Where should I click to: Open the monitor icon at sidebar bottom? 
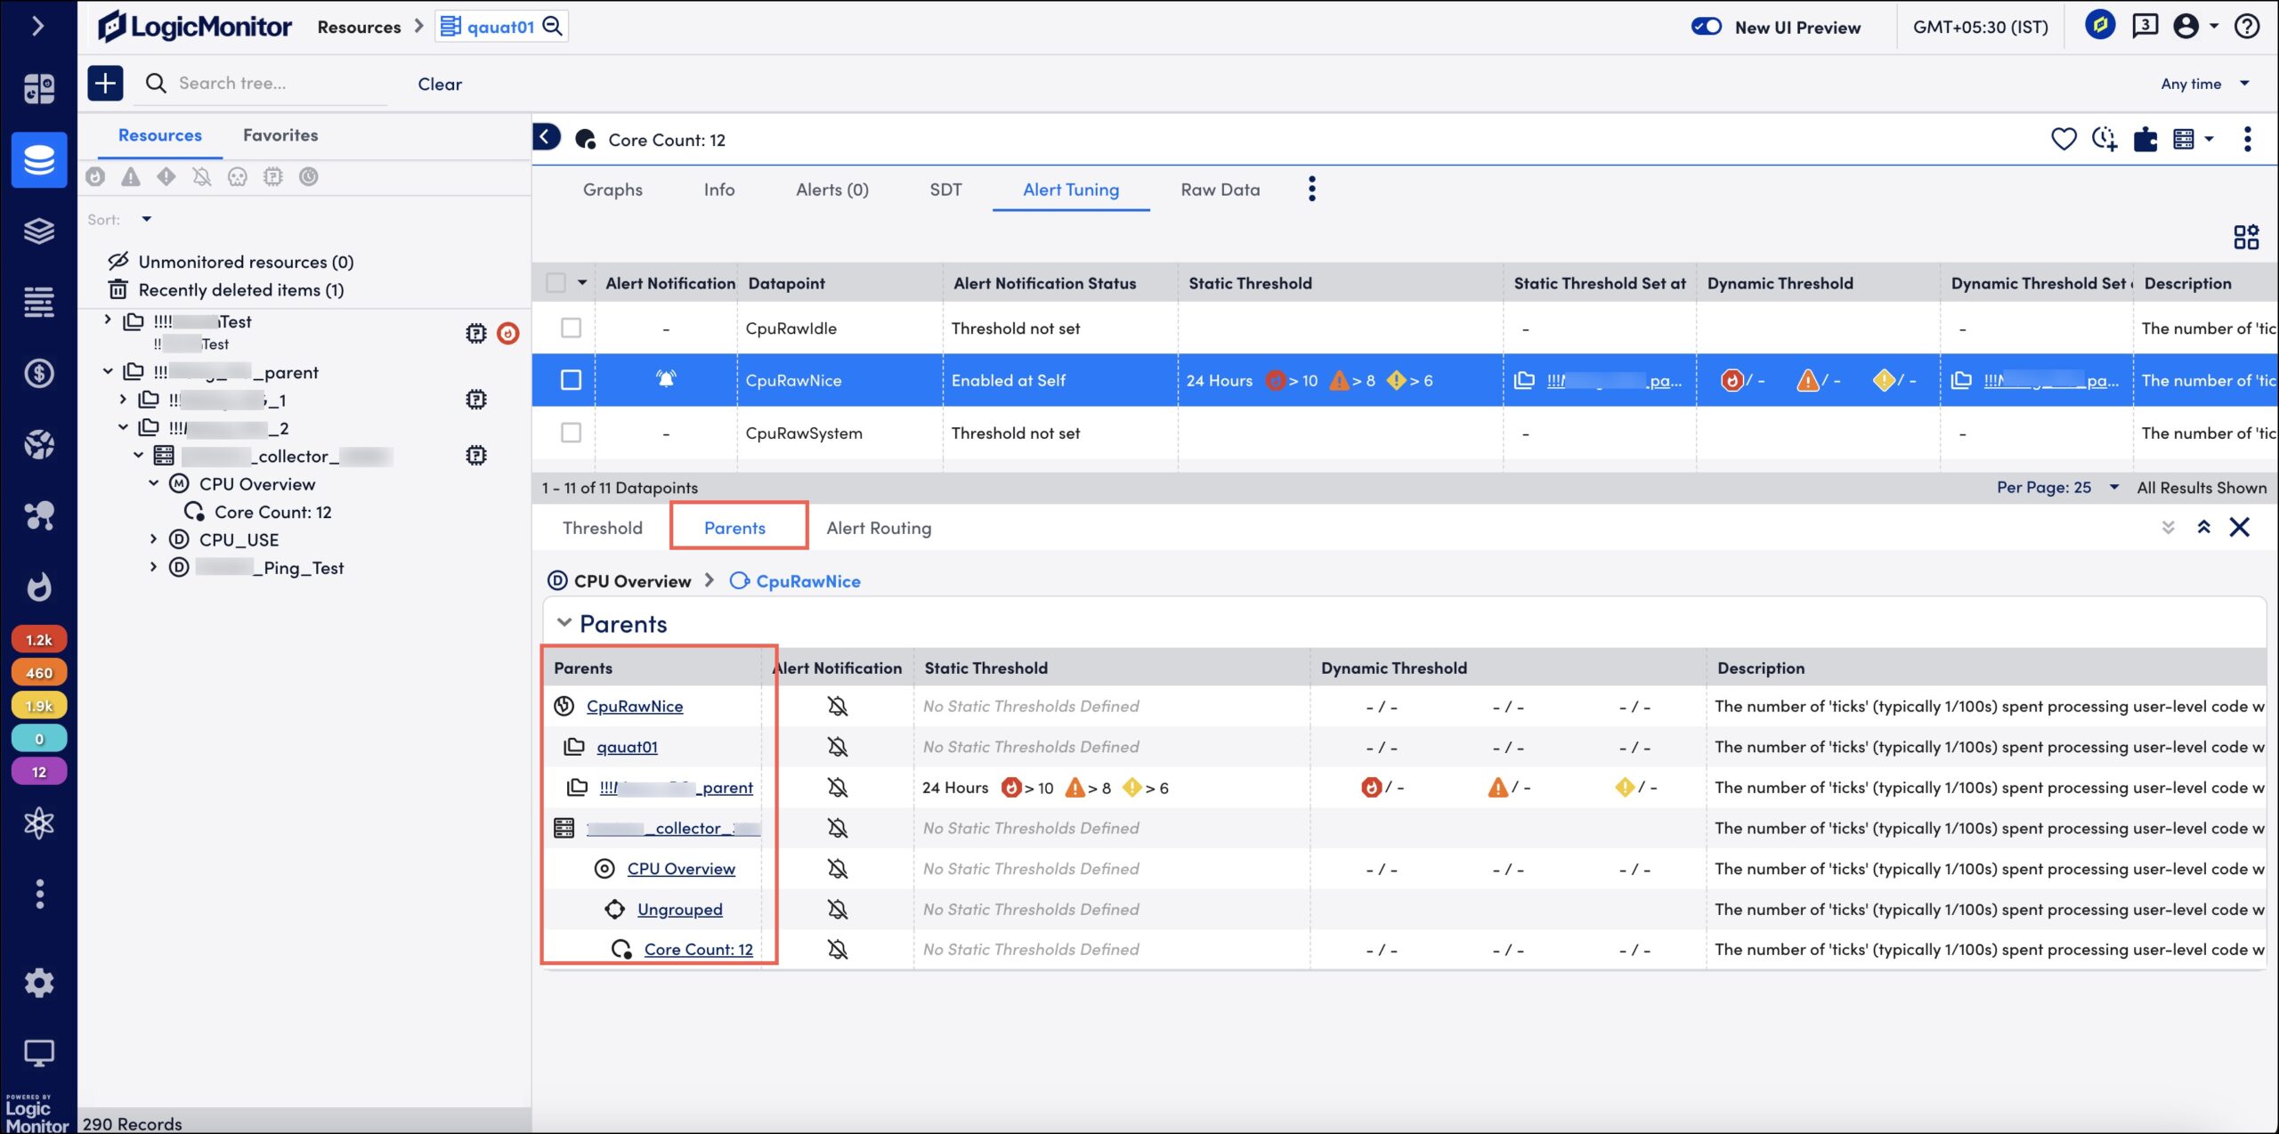tap(38, 1053)
